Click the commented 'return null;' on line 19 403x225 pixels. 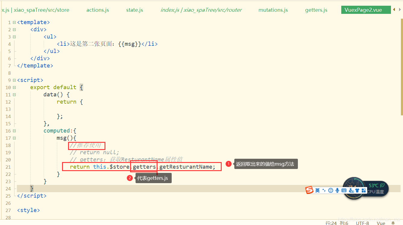click(x=99, y=152)
